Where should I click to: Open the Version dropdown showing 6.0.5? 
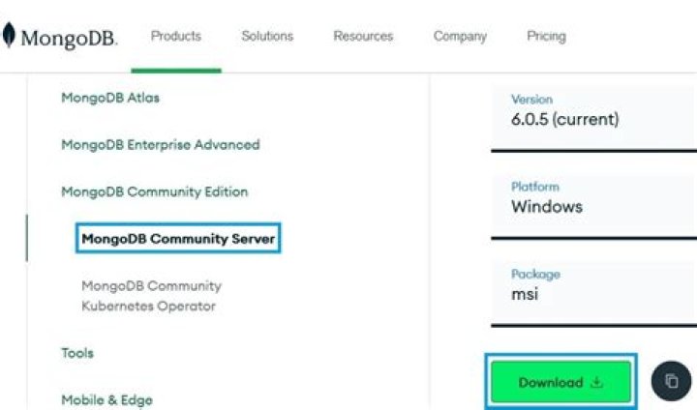pos(593,119)
